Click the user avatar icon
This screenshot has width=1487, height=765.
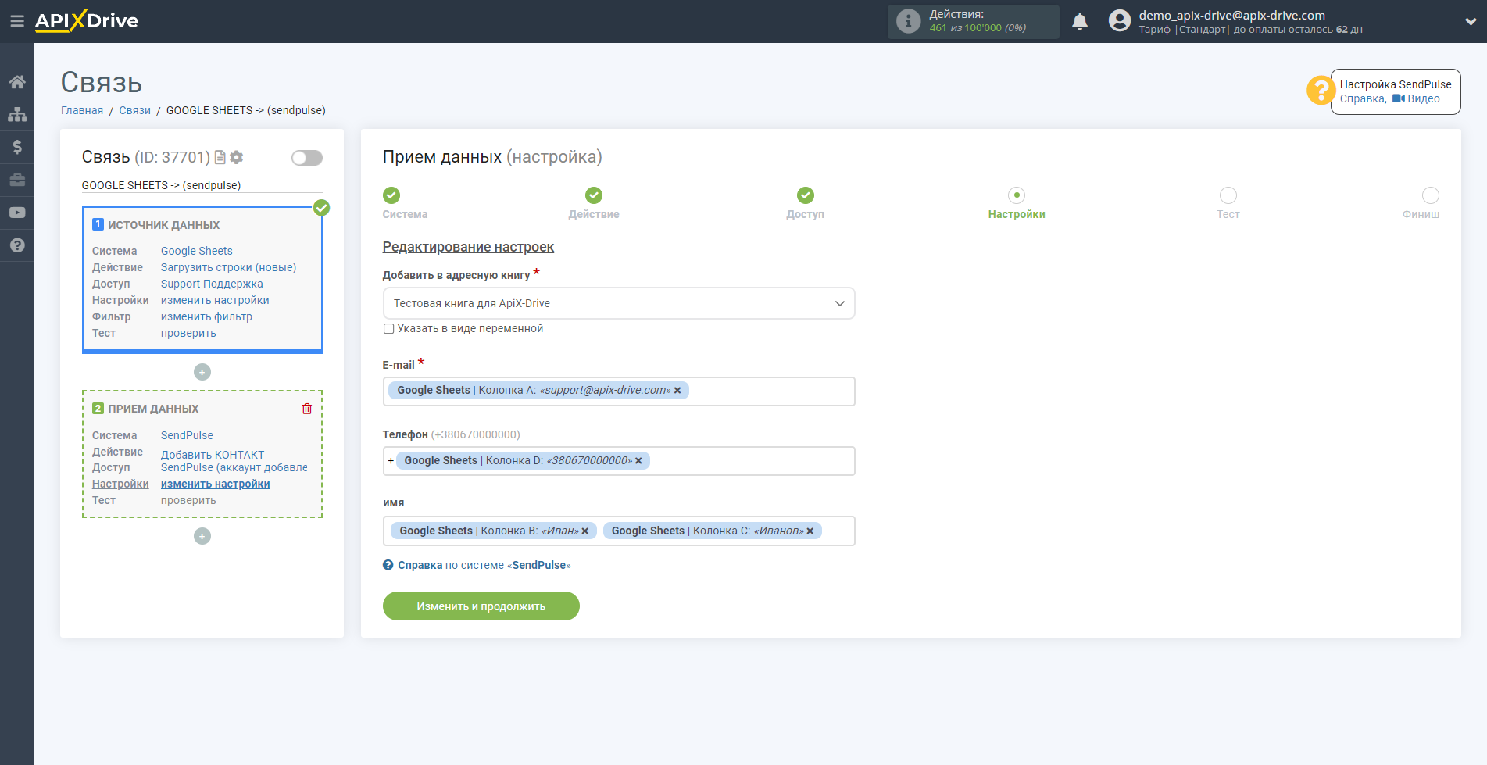click(x=1120, y=21)
